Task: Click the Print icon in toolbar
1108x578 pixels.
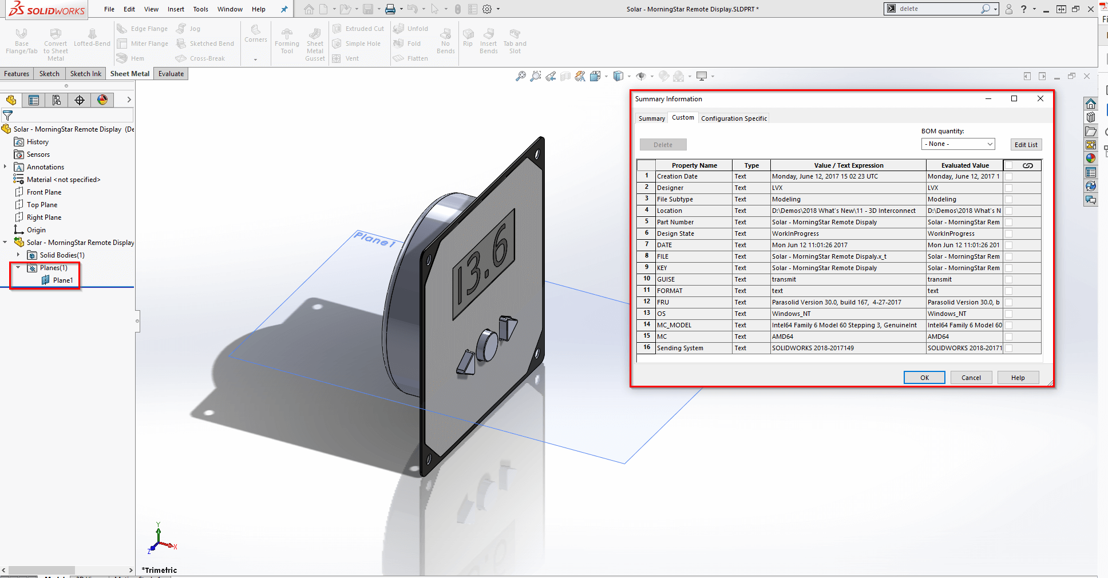Action: coord(390,9)
